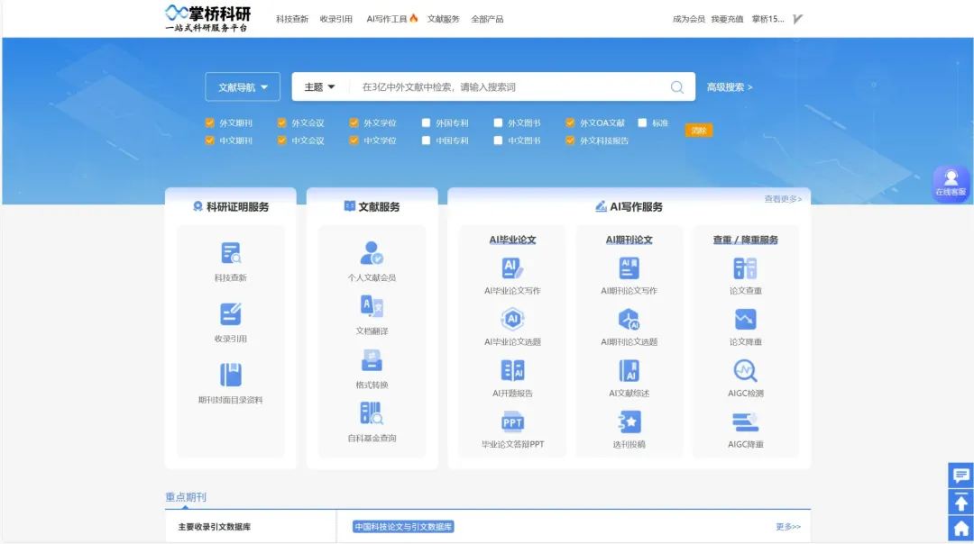
Task: Enable the 外国专利 checkbox
Action: (x=427, y=122)
